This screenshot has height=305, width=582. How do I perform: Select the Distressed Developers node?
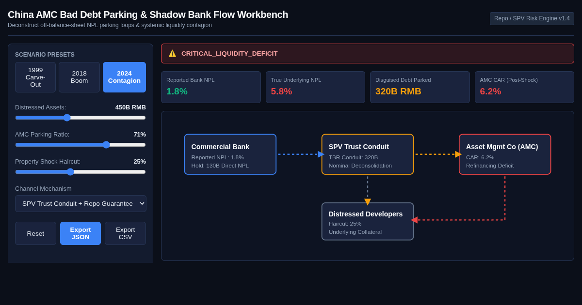tap(368, 221)
